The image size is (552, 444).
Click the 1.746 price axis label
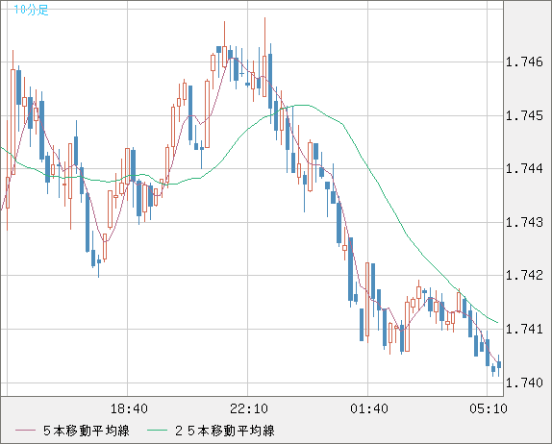524,62
